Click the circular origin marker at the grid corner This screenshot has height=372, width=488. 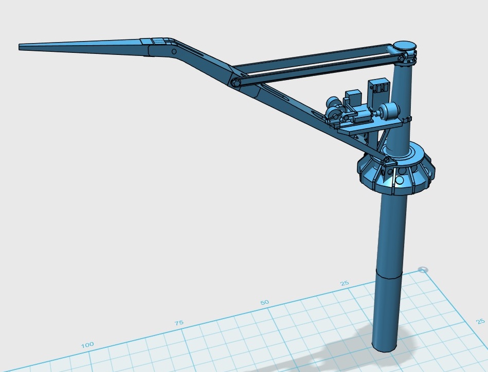pyautogui.click(x=422, y=269)
